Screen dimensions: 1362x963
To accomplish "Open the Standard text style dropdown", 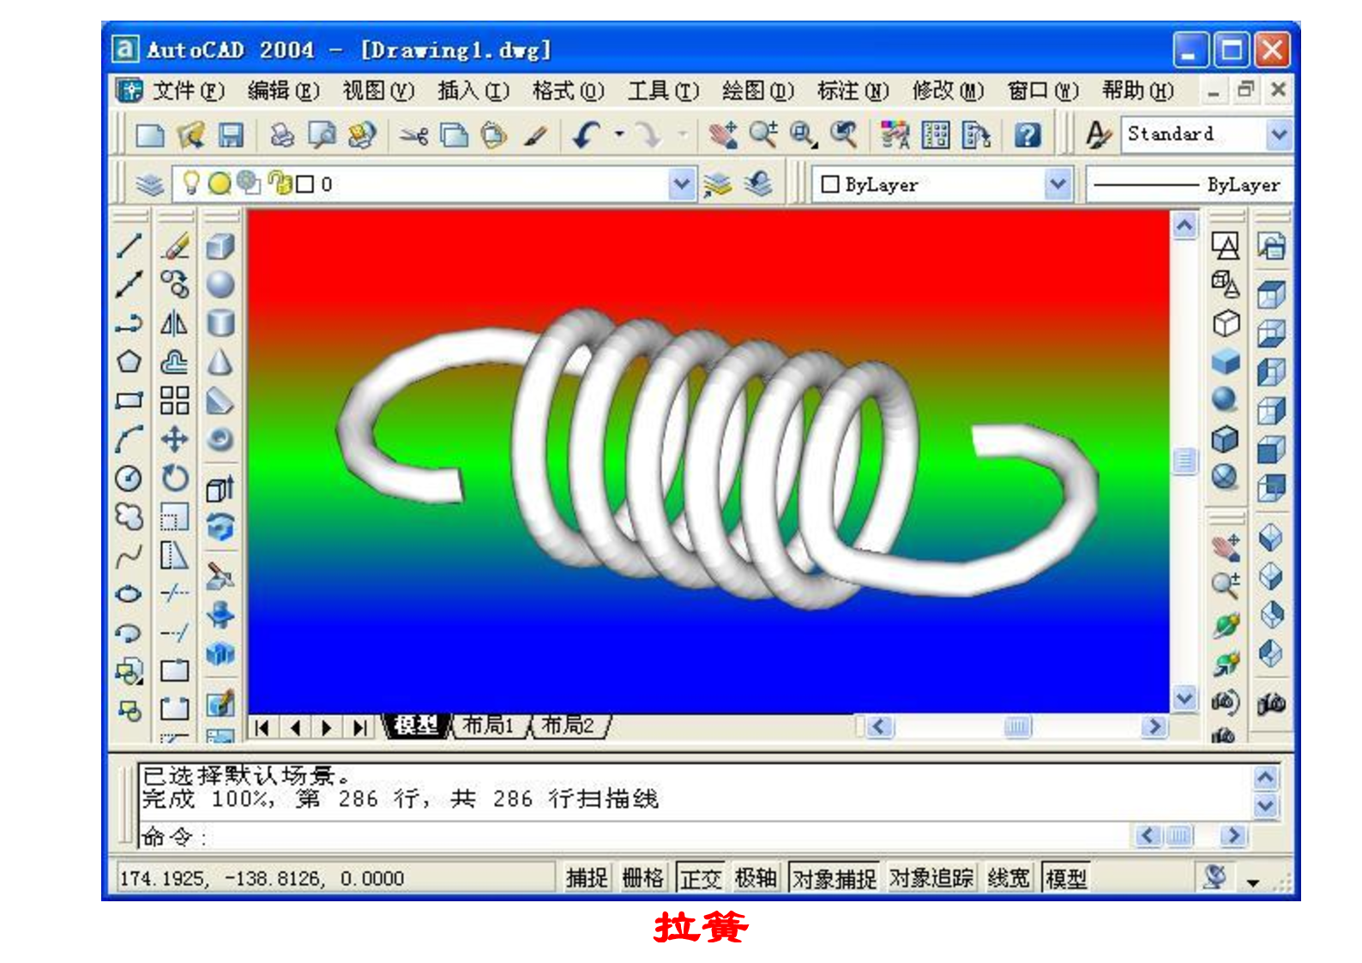I will 1279,135.
